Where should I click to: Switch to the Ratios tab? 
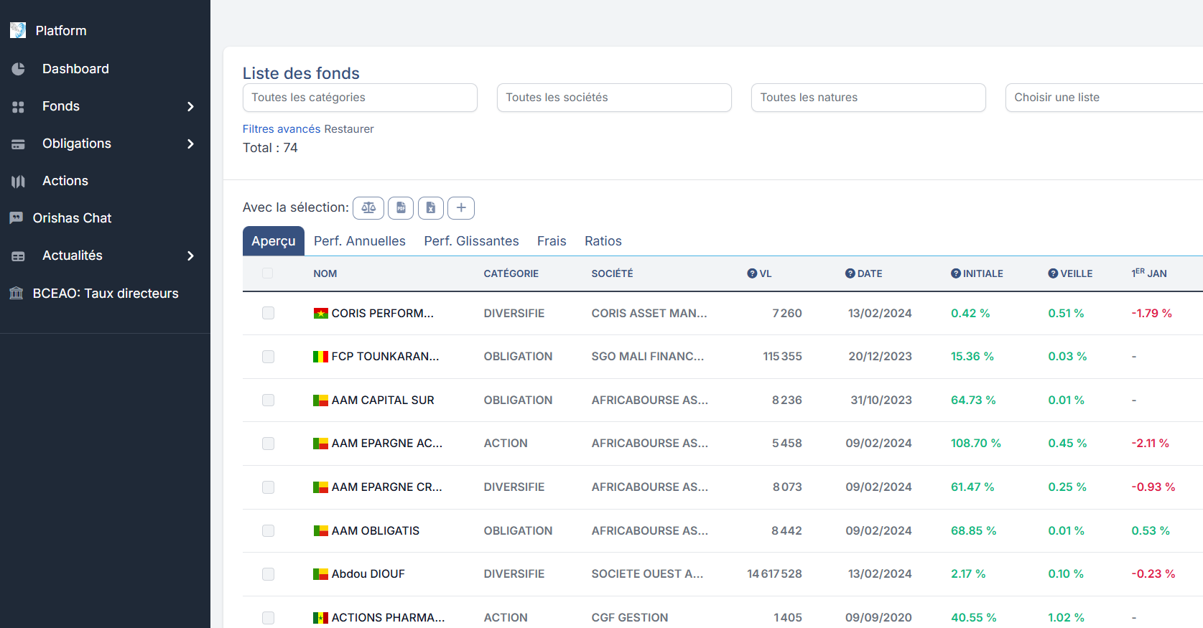[x=603, y=241]
